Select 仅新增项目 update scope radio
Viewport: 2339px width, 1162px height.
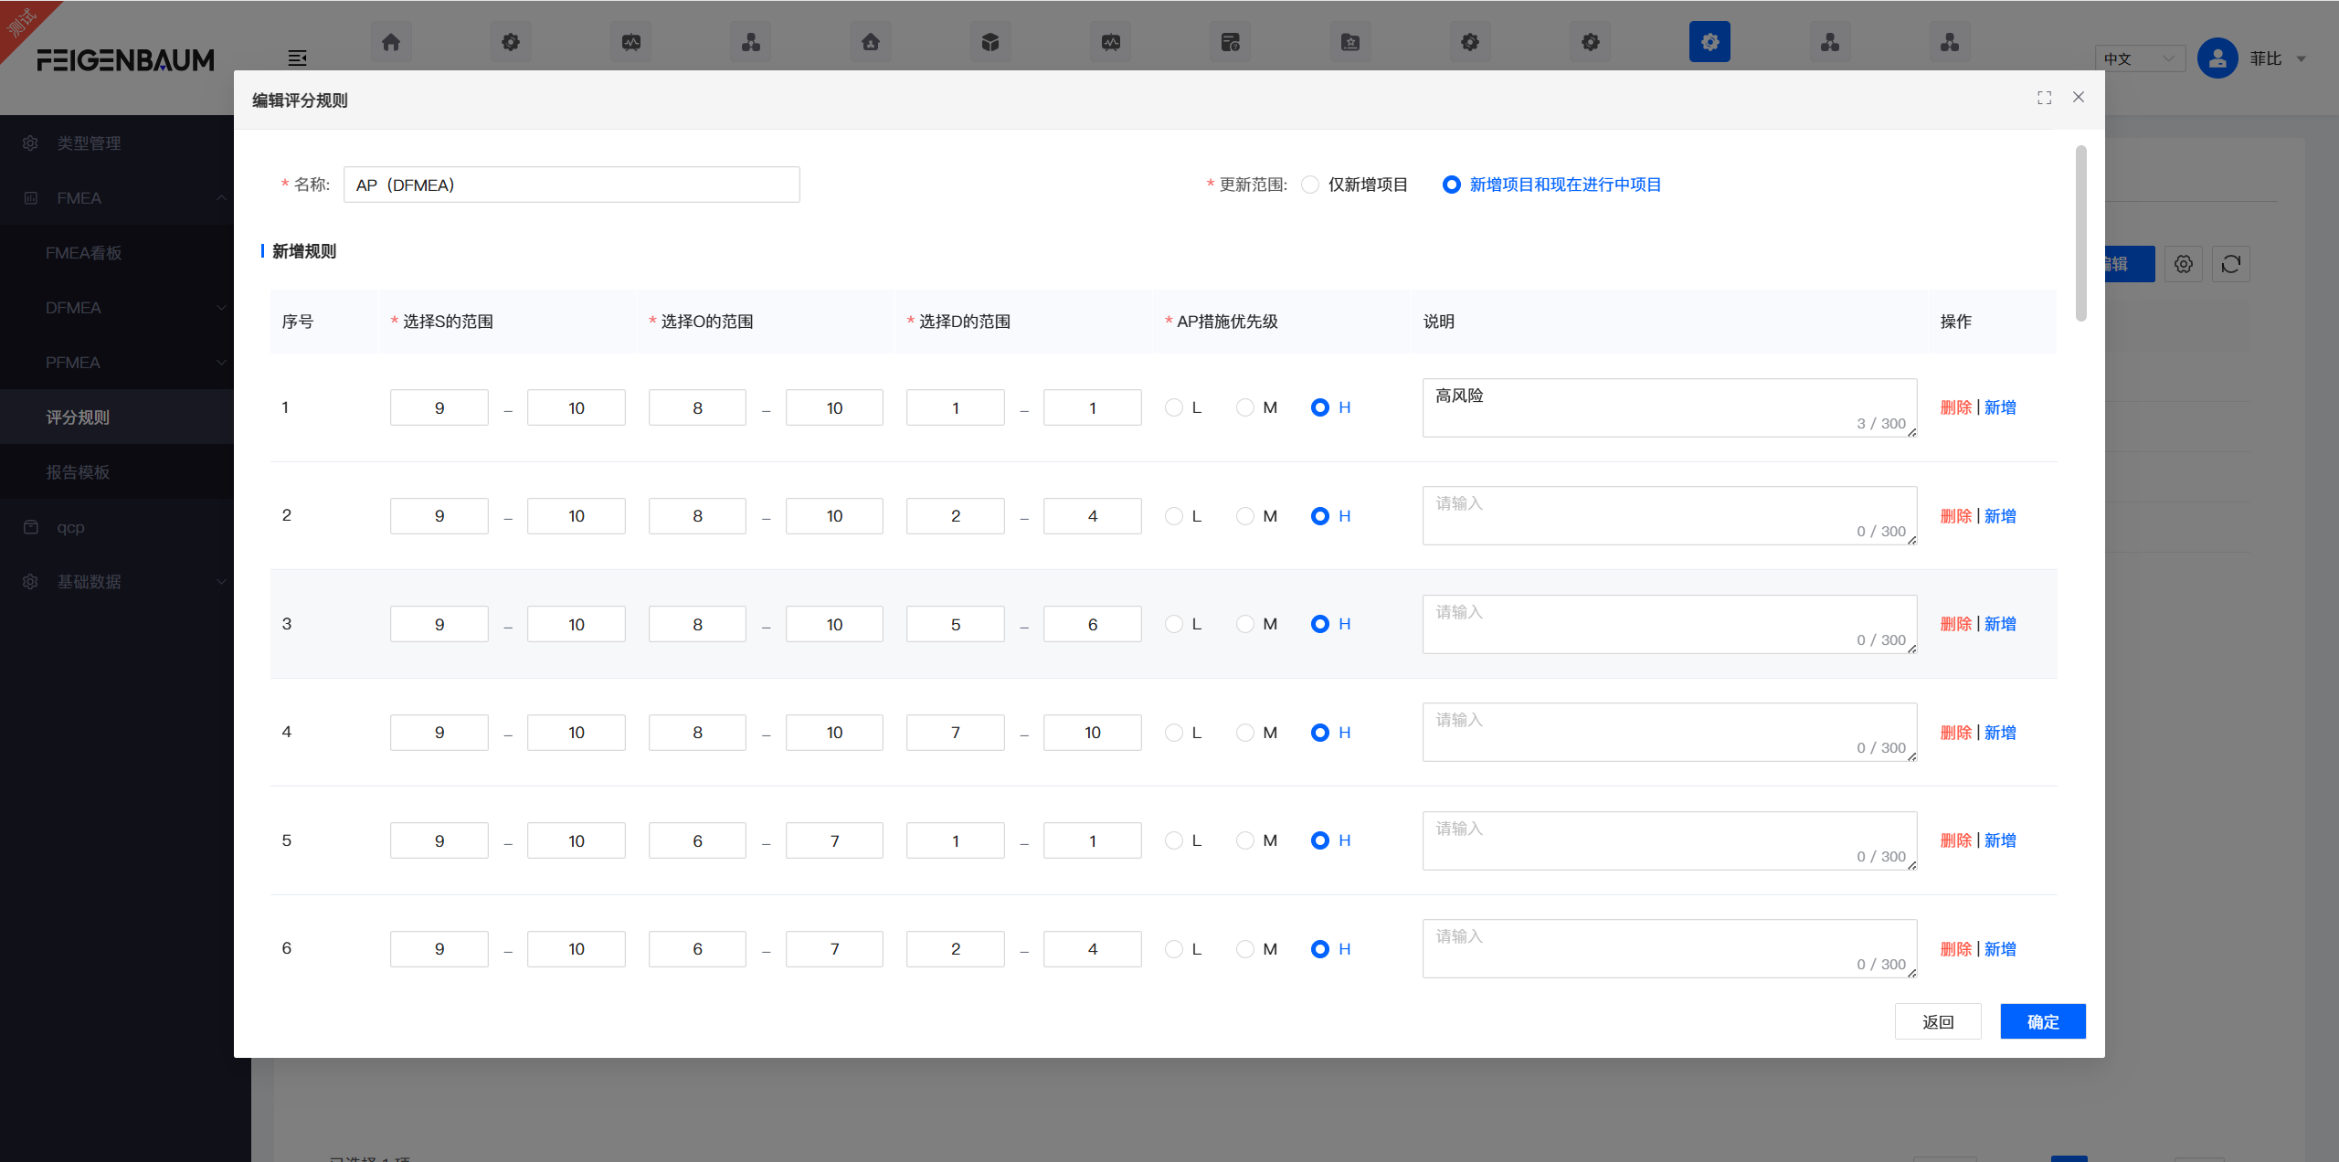click(1310, 185)
